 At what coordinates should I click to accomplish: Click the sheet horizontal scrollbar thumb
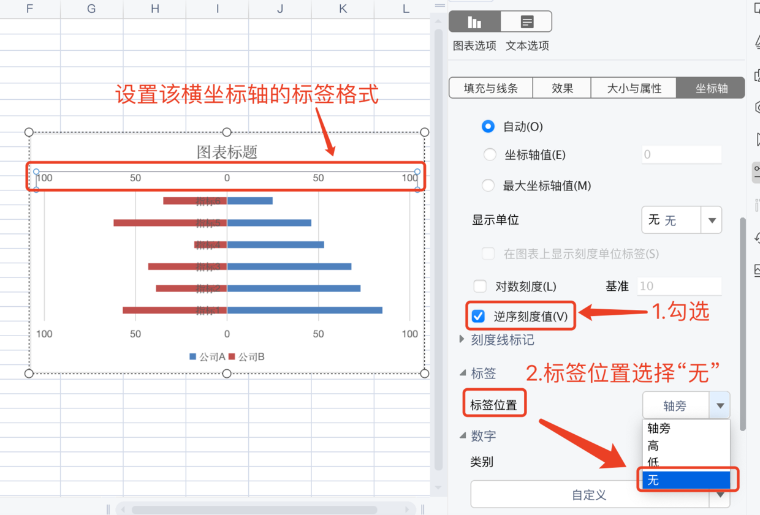(254, 509)
